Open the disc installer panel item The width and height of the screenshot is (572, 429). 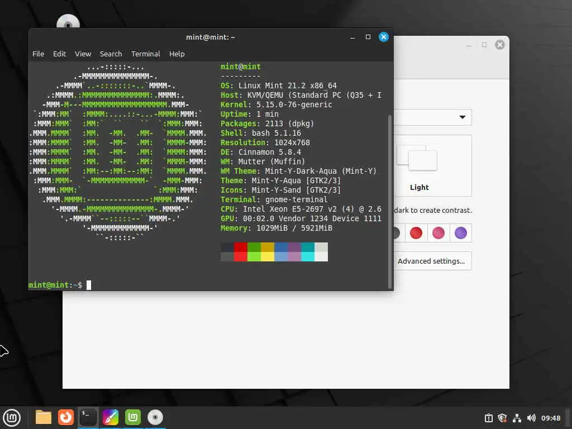(x=155, y=417)
